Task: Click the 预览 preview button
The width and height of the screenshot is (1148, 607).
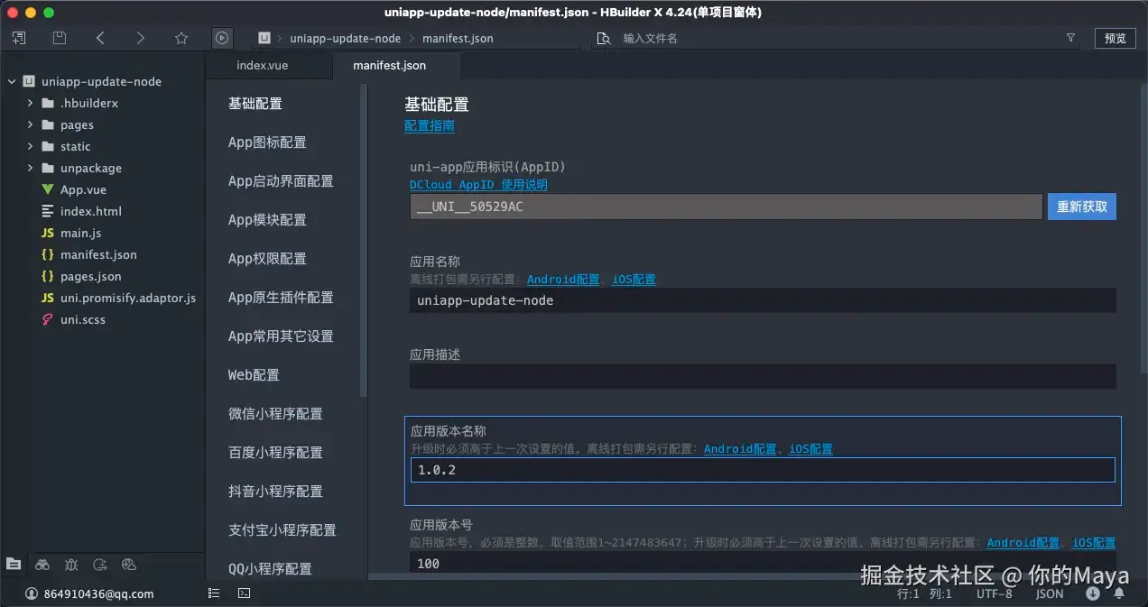Action: click(1116, 38)
